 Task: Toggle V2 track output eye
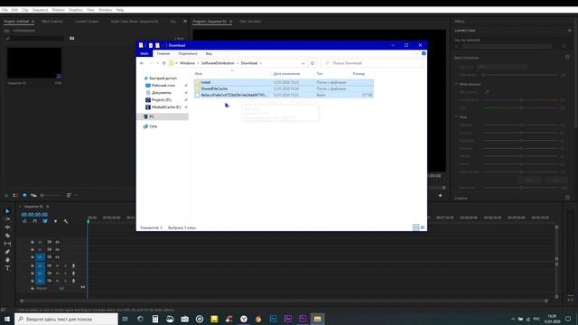(x=57, y=249)
